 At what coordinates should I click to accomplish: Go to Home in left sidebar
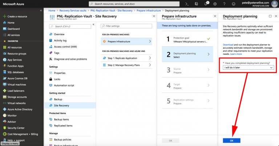[11, 23]
